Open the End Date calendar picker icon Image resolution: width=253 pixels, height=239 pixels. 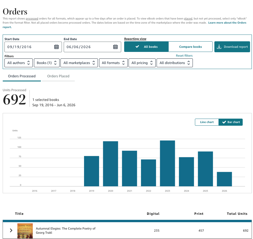(x=115, y=47)
